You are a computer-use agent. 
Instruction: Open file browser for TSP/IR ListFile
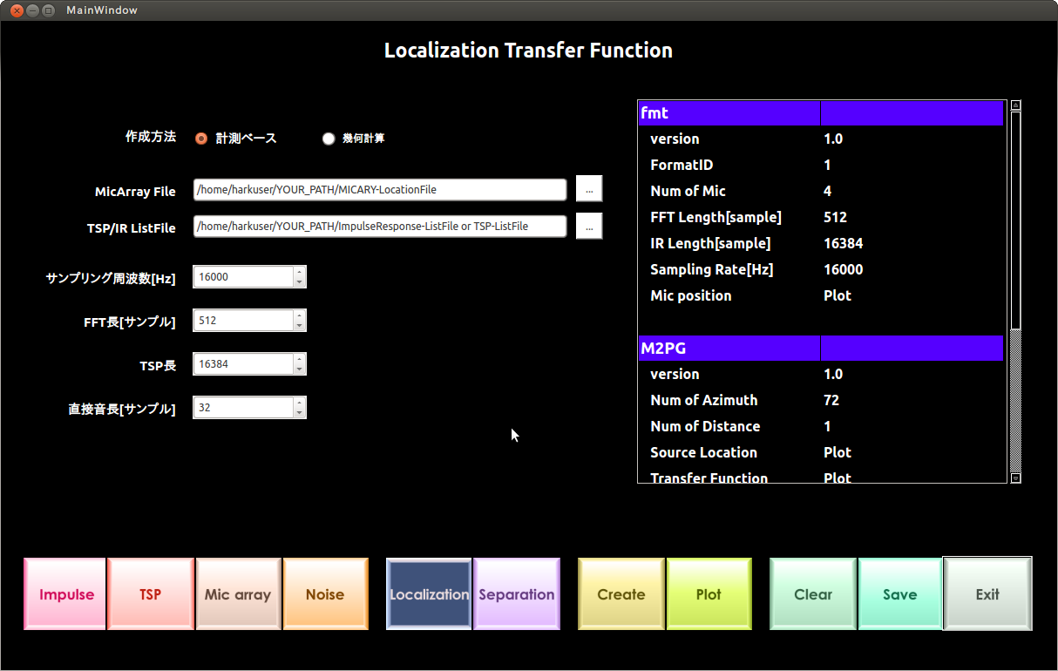point(589,226)
